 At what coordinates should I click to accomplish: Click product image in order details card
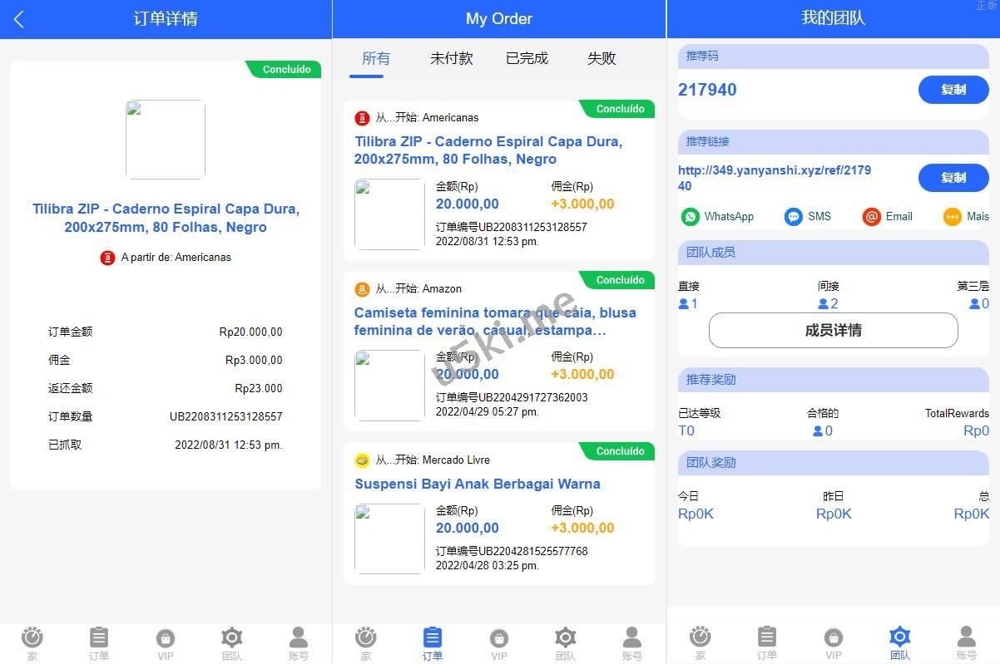[166, 140]
